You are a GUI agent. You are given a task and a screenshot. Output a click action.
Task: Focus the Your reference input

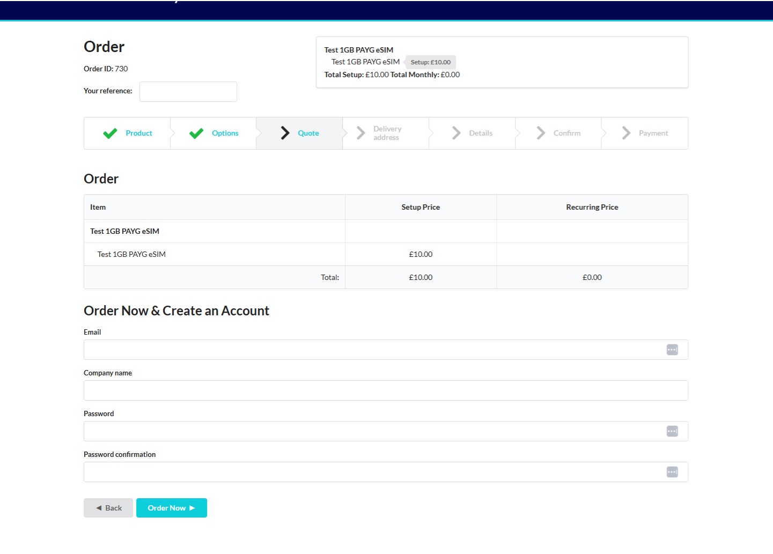(x=188, y=92)
